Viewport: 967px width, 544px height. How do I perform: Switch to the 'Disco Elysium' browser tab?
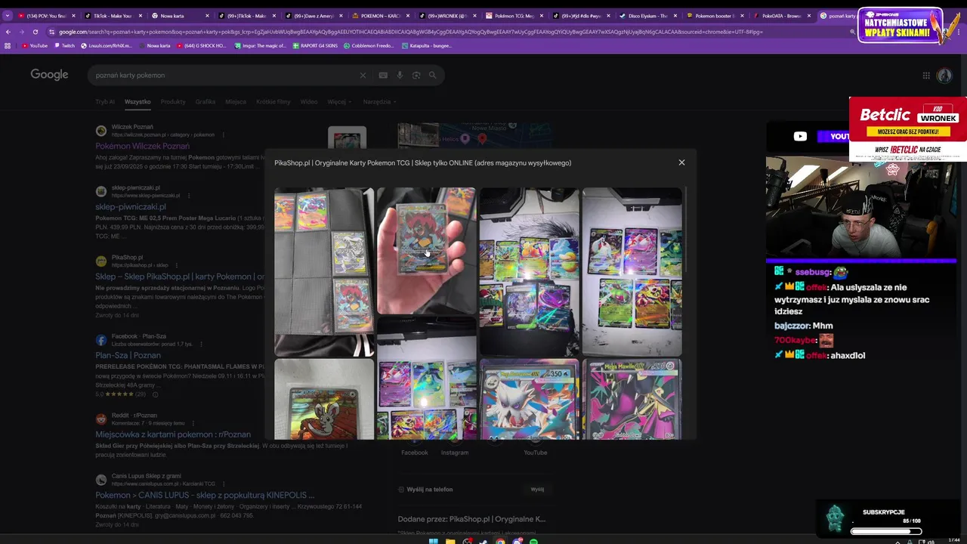[648, 15]
